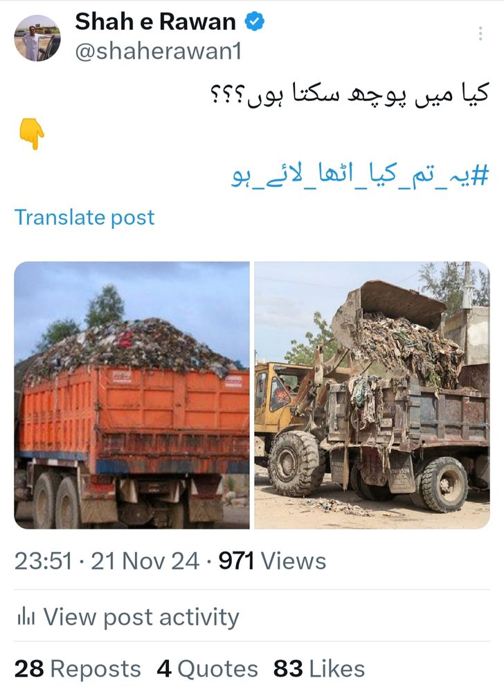Image resolution: width=504 pixels, height=692 pixels.
Task: Click the blue verified badge
Action: (x=255, y=21)
